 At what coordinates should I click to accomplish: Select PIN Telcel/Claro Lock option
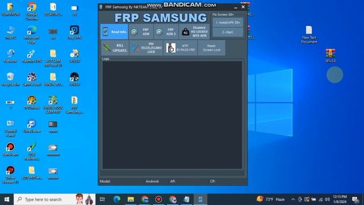146,48
